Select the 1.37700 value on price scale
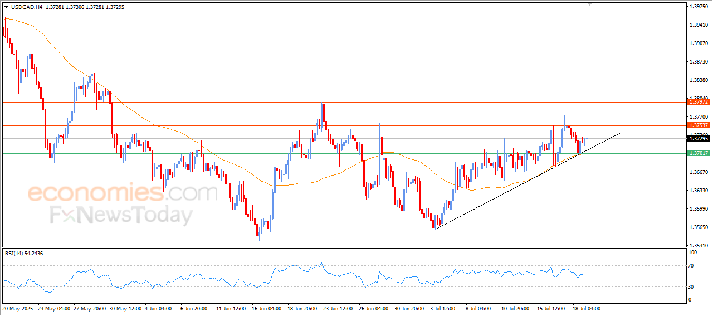713x316 pixels. pos(699,117)
